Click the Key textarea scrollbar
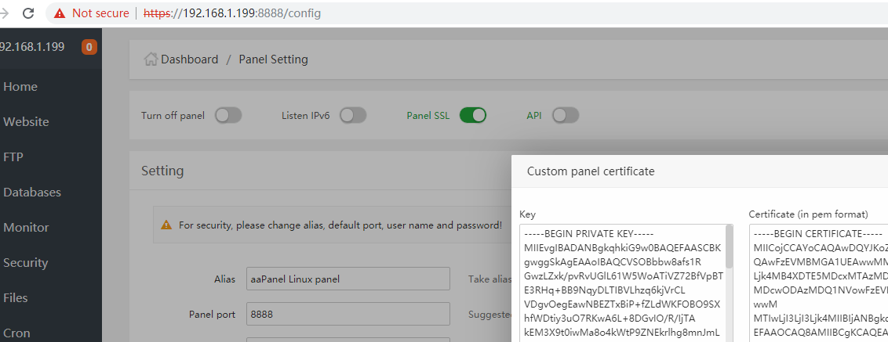This screenshot has width=888, height=342. (x=730, y=250)
